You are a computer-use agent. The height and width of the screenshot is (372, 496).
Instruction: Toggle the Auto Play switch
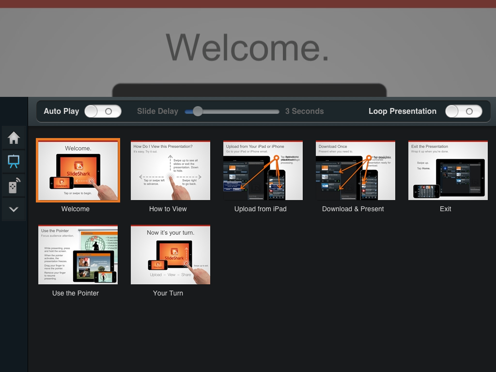pos(103,111)
